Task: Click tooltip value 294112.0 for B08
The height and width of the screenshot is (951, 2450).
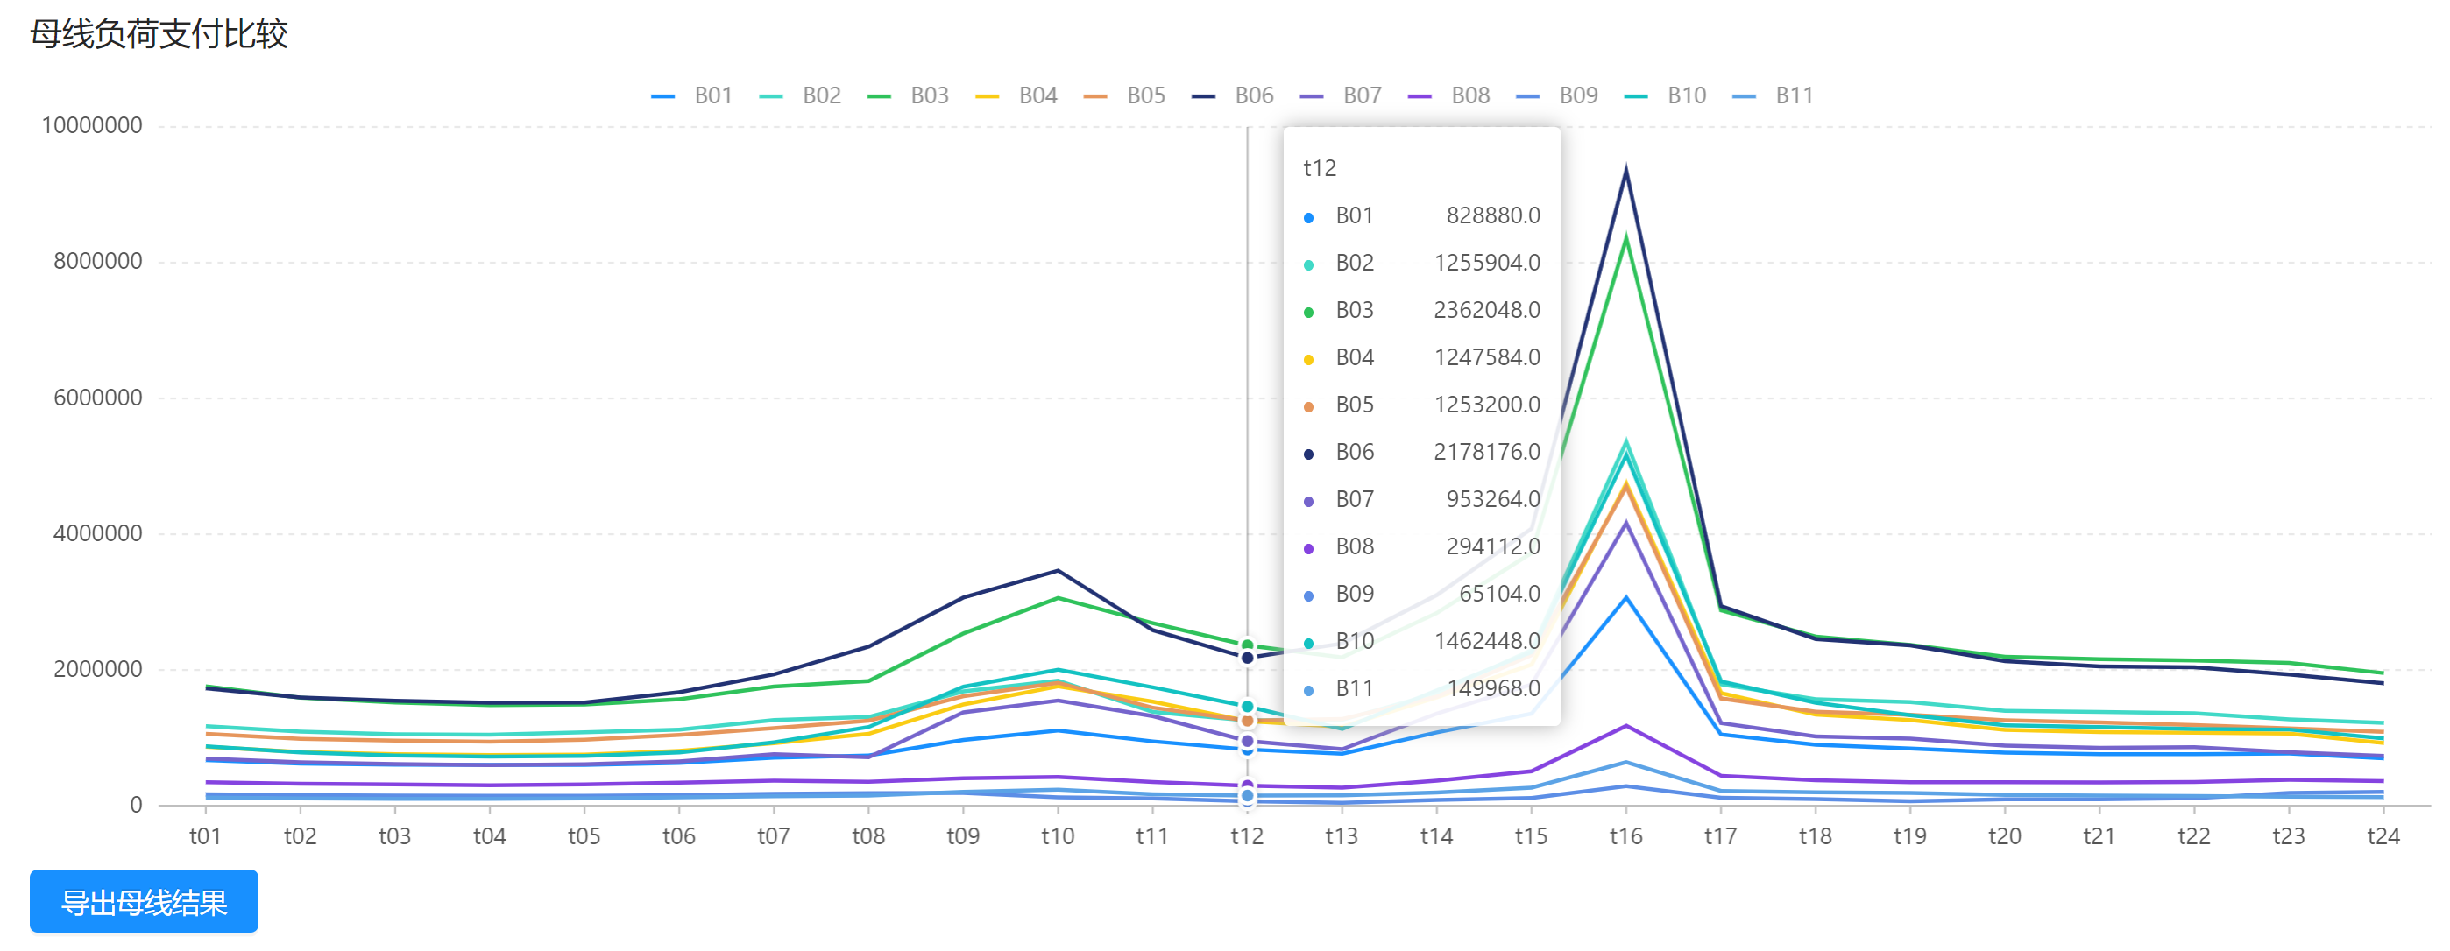Action: 1493,547
